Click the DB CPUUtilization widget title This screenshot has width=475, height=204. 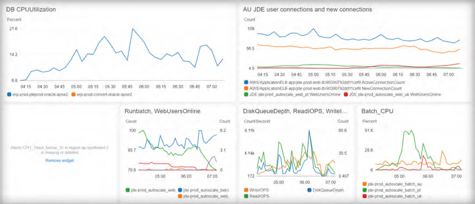[31, 9]
